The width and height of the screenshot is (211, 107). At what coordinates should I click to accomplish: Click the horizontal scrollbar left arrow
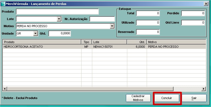(5, 89)
